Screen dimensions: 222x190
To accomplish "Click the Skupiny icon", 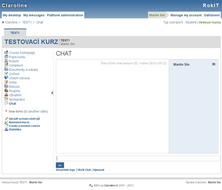I will pyautogui.click(x=6, y=90).
